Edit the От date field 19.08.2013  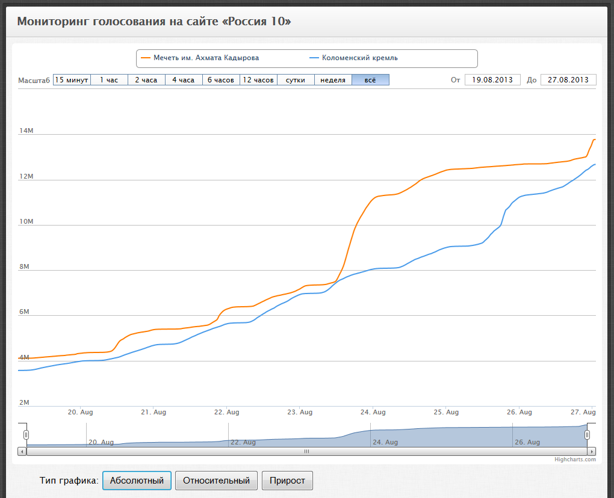coord(492,80)
